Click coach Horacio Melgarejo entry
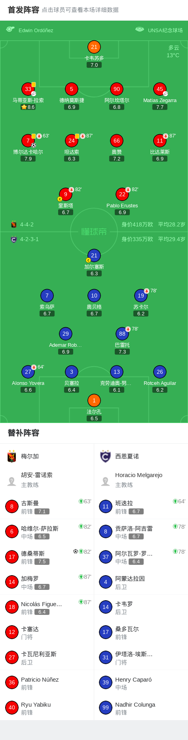This screenshot has height=740, width=188. tap(141, 480)
